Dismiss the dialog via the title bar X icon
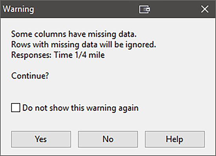216x156 pixels. tap(205, 9)
